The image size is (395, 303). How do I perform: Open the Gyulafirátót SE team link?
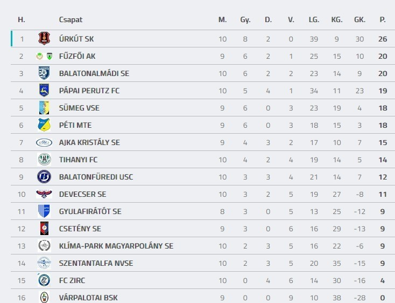coord(90,211)
